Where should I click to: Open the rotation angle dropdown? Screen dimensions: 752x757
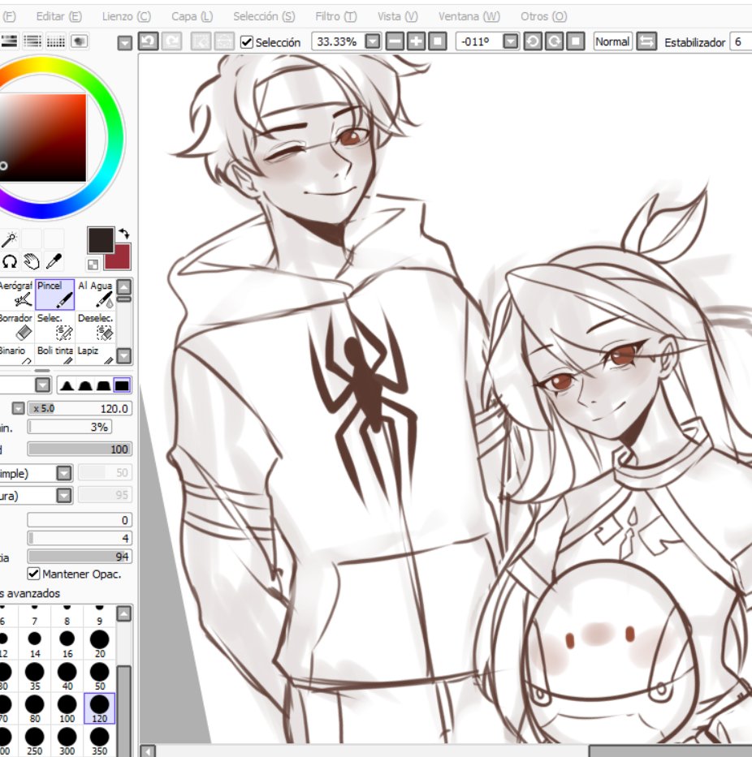[510, 41]
